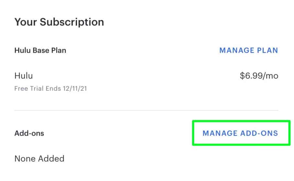This screenshot has width=294, height=181.
Task: Click the word "Added" under Add-ons
Action: 51,159
